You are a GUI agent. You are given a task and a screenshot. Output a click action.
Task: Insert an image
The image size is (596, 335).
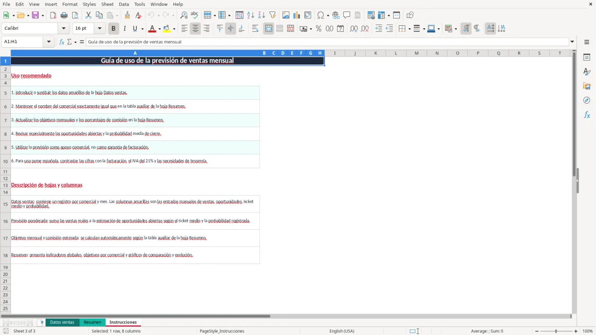(286, 15)
